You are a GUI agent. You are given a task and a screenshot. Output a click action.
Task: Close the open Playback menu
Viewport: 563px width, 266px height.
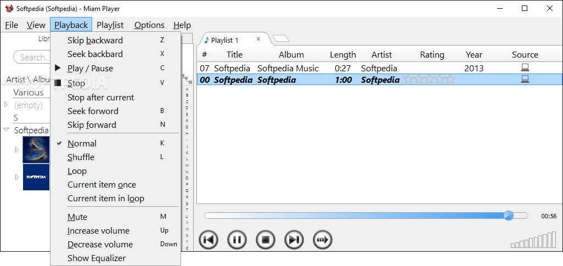pos(71,25)
